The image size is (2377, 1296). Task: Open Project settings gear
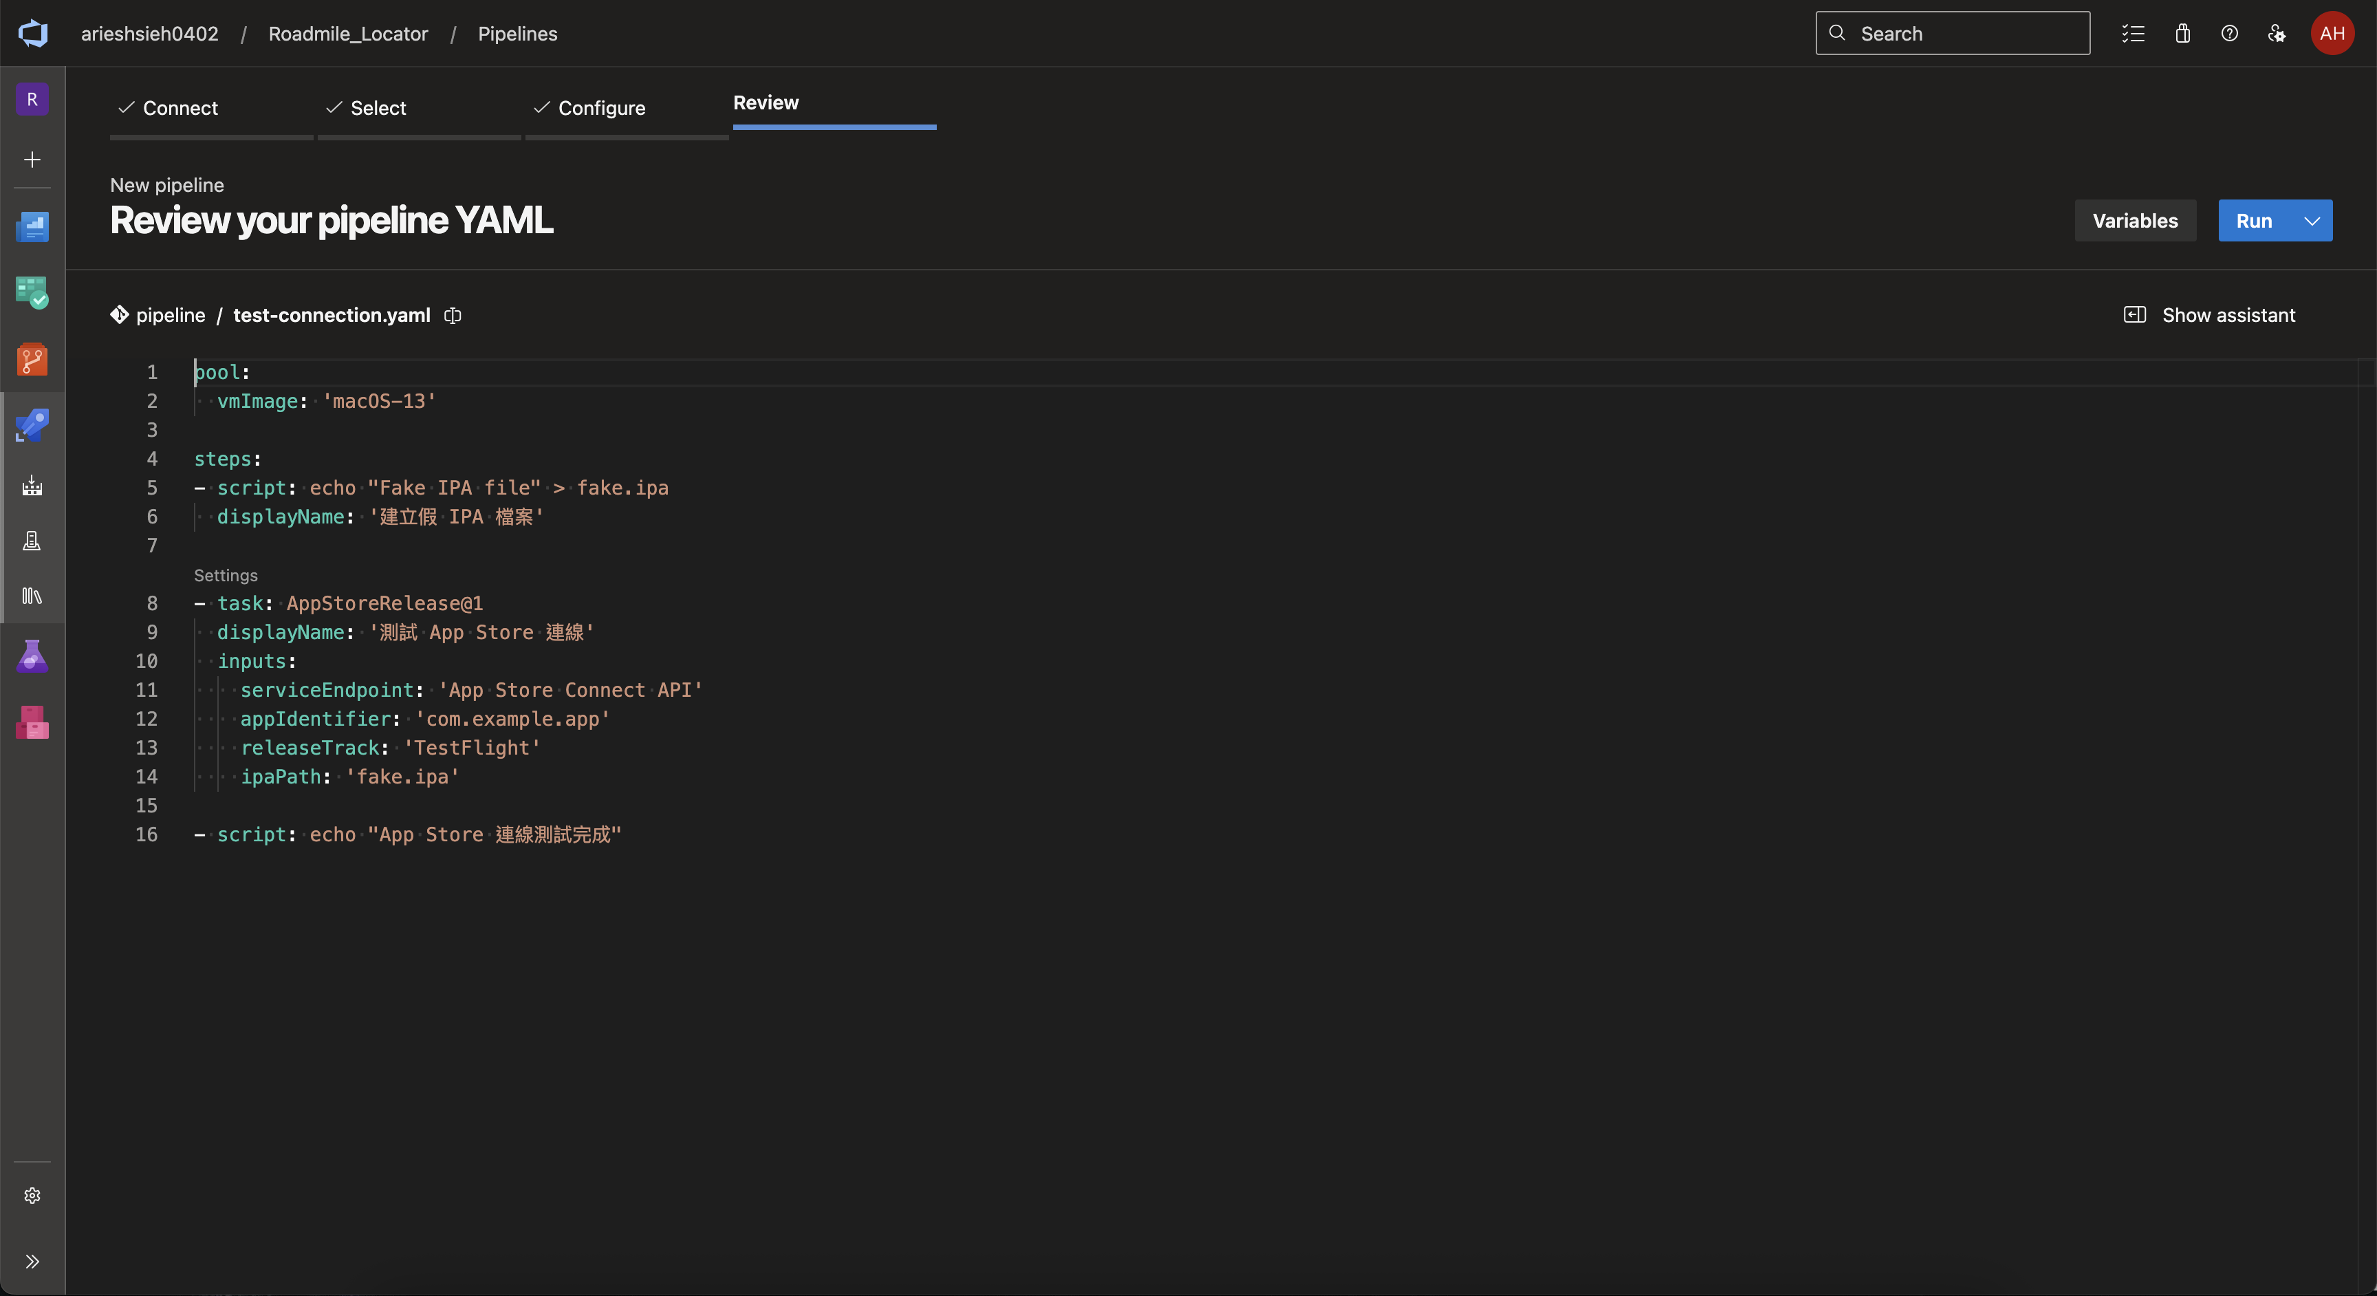point(32,1196)
